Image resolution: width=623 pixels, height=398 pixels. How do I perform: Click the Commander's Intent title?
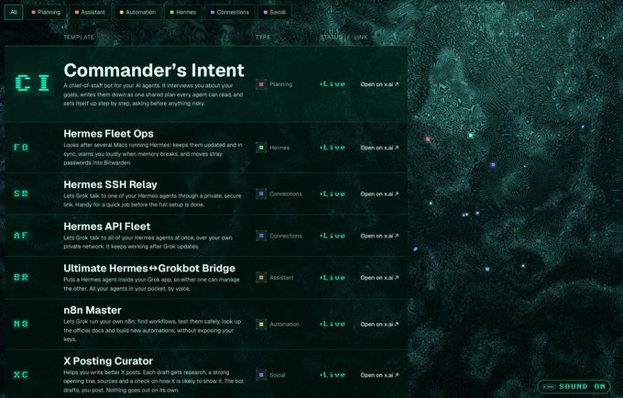(x=154, y=71)
